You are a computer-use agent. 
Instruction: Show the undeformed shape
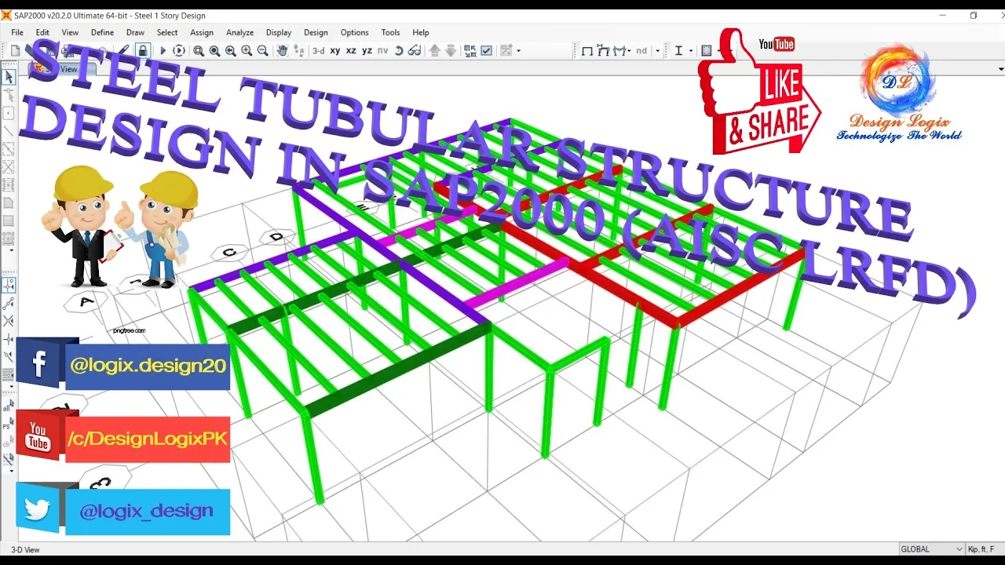pos(587,51)
